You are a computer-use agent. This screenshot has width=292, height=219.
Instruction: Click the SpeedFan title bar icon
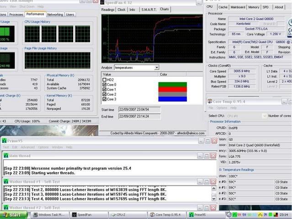[x=102, y=2]
